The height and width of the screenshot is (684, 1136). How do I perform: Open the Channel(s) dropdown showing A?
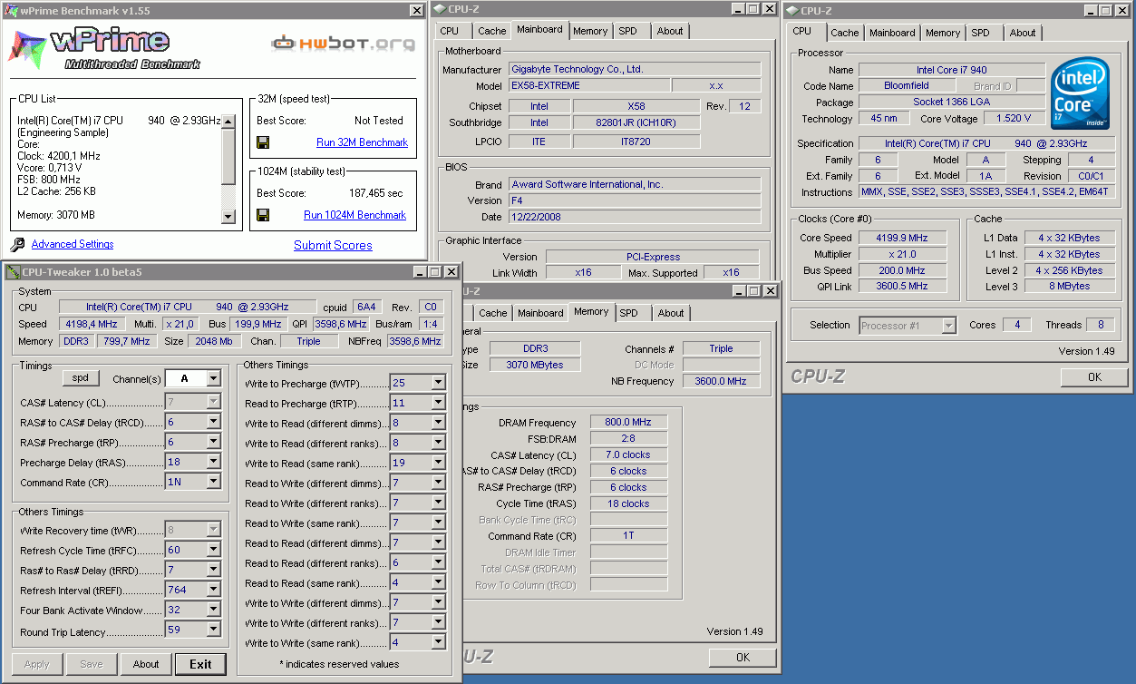[213, 378]
